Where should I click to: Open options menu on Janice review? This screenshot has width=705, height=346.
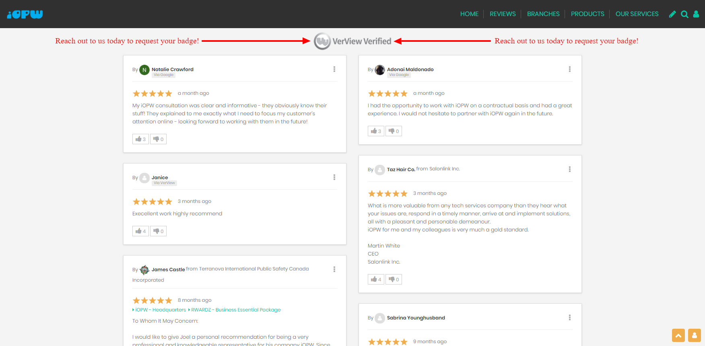point(334,177)
